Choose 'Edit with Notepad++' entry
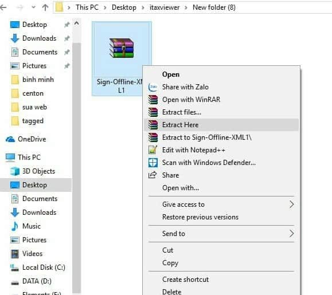The image size is (332, 295). (221, 150)
